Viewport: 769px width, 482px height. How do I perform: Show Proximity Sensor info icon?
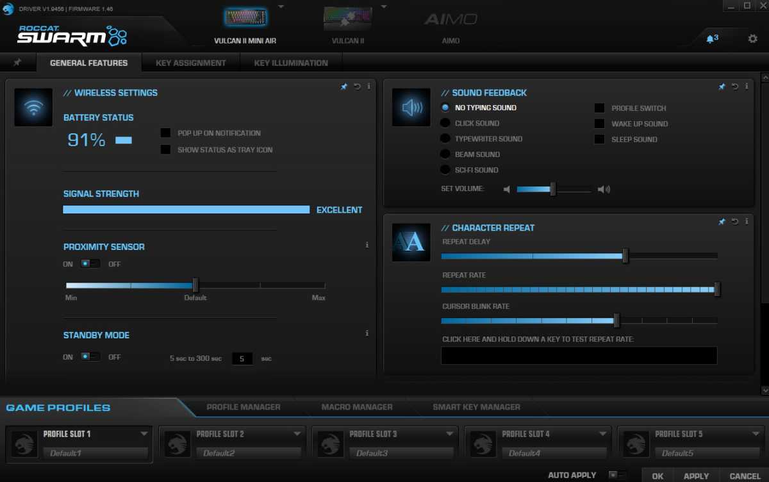pos(367,245)
